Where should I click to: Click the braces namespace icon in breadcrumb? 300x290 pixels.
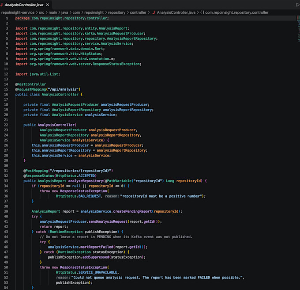202,12
